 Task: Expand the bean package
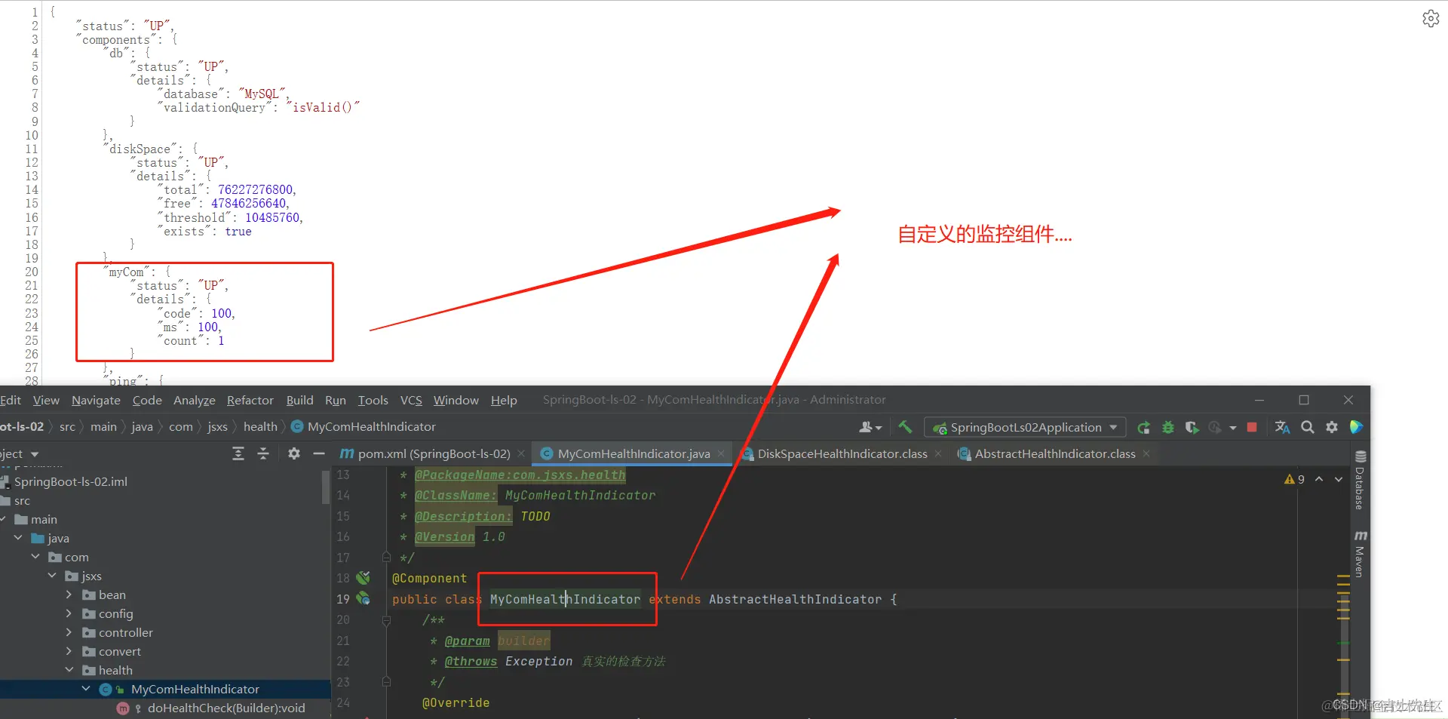[x=69, y=595]
